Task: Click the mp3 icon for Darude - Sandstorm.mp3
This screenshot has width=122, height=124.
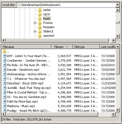Action: point(5,69)
